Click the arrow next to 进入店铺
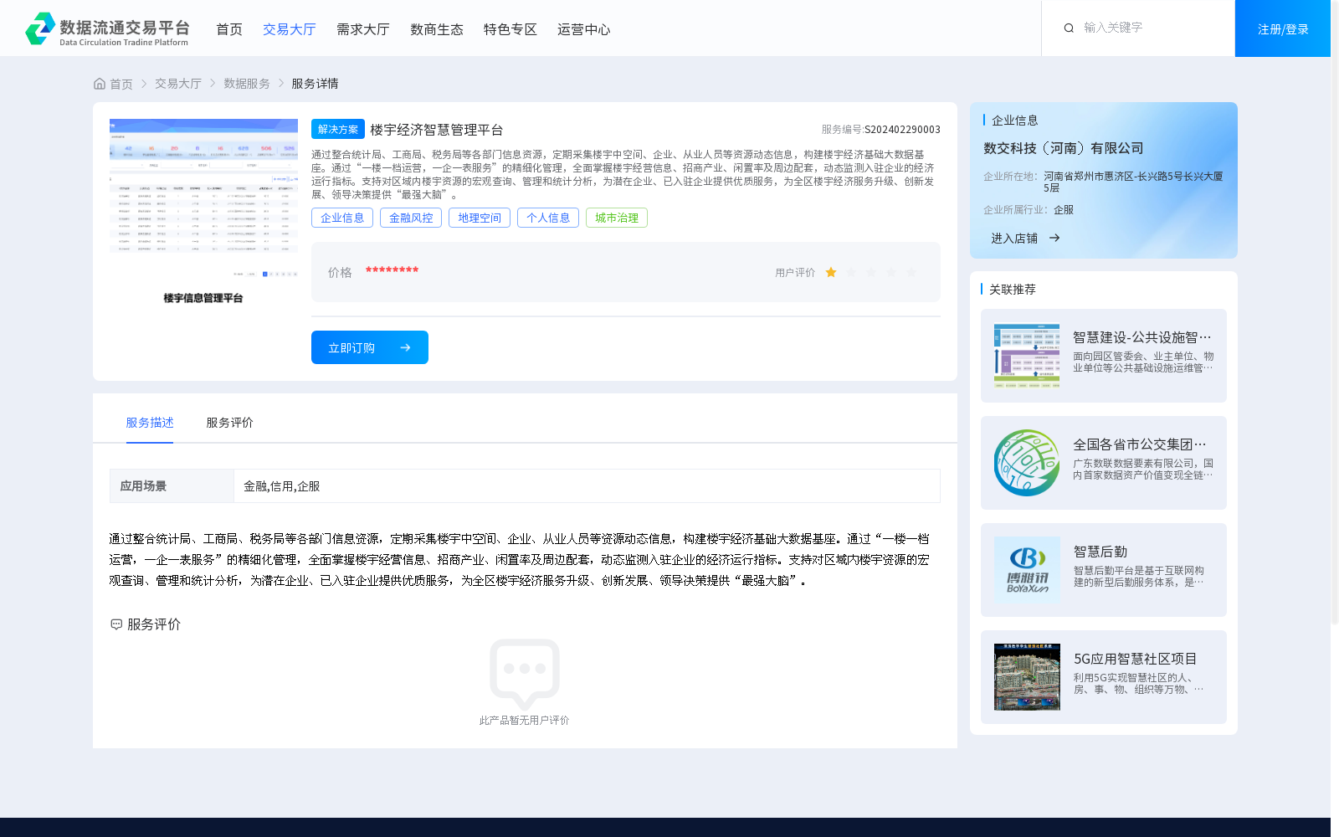 click(1054, 239)
